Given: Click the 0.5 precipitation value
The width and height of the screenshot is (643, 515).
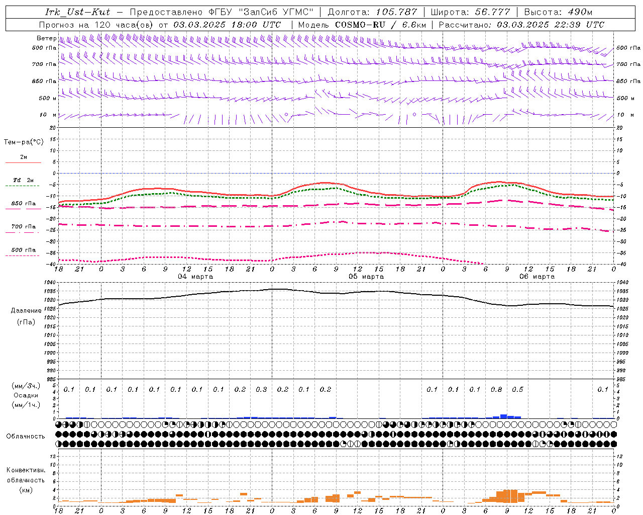Looking at the screenshot, I should pos(517,389).
